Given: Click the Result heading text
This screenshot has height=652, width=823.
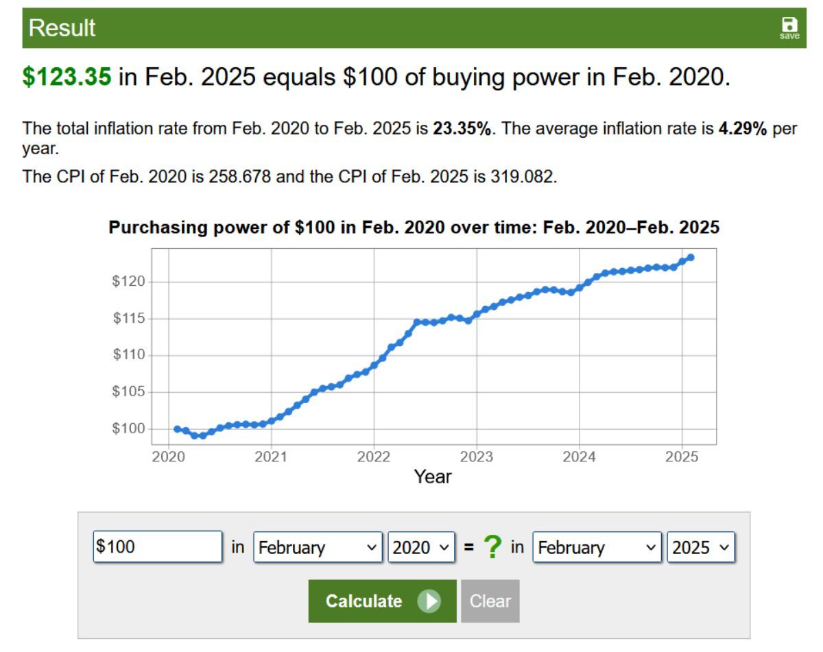Looking at the screenshot, I should click(62, 28).
